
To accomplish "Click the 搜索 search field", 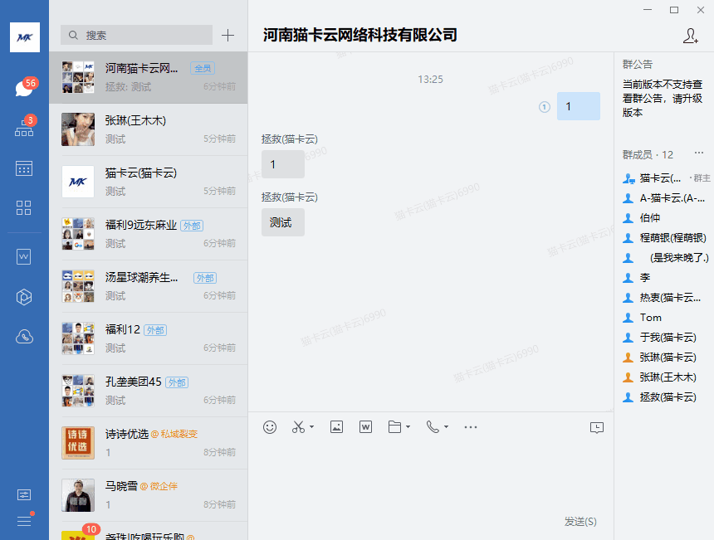I will [137, 35].
